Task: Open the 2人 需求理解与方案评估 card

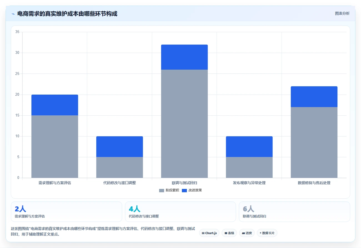Action: pos(66,212)
